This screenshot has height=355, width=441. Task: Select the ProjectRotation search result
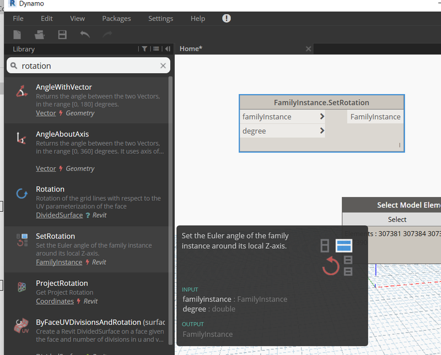click(x=87, y=292)
